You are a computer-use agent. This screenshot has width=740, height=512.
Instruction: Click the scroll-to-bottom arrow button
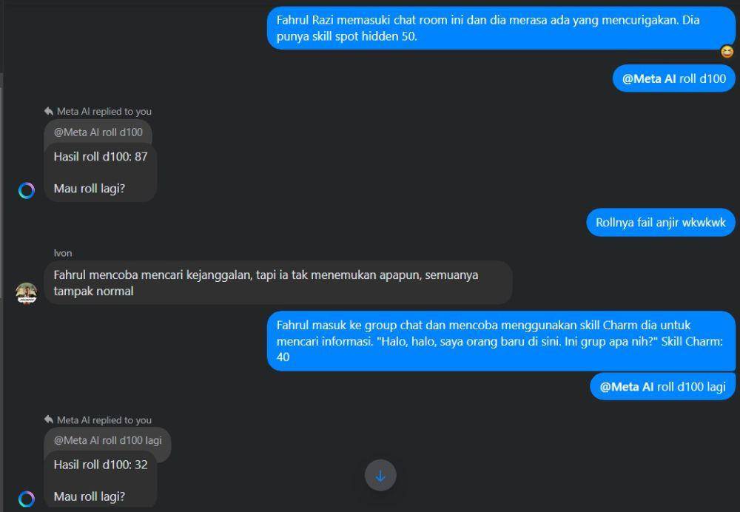[x=380, y=475]
